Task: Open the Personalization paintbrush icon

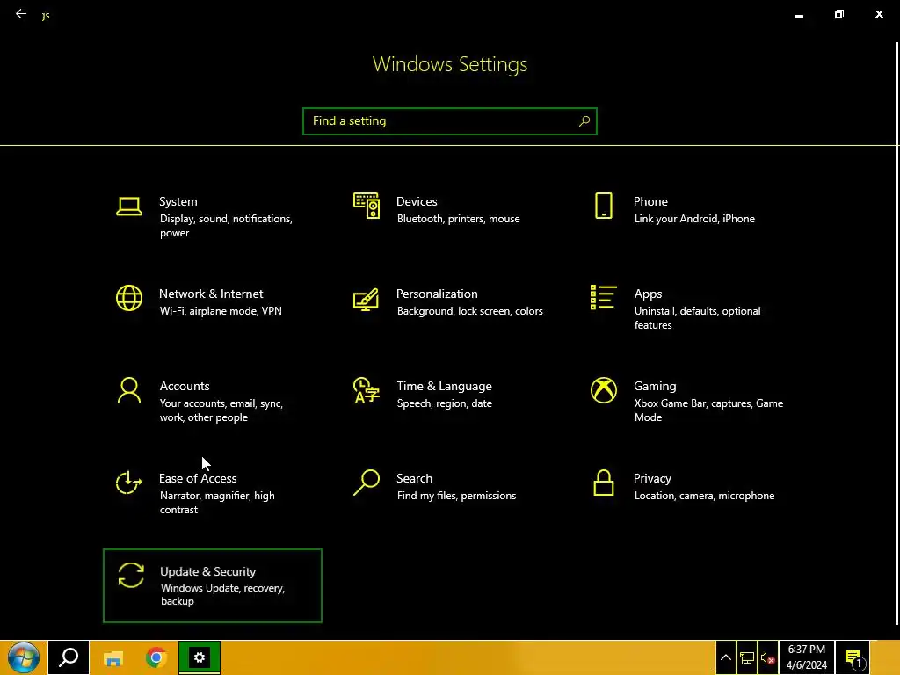Action: [367, 299]
